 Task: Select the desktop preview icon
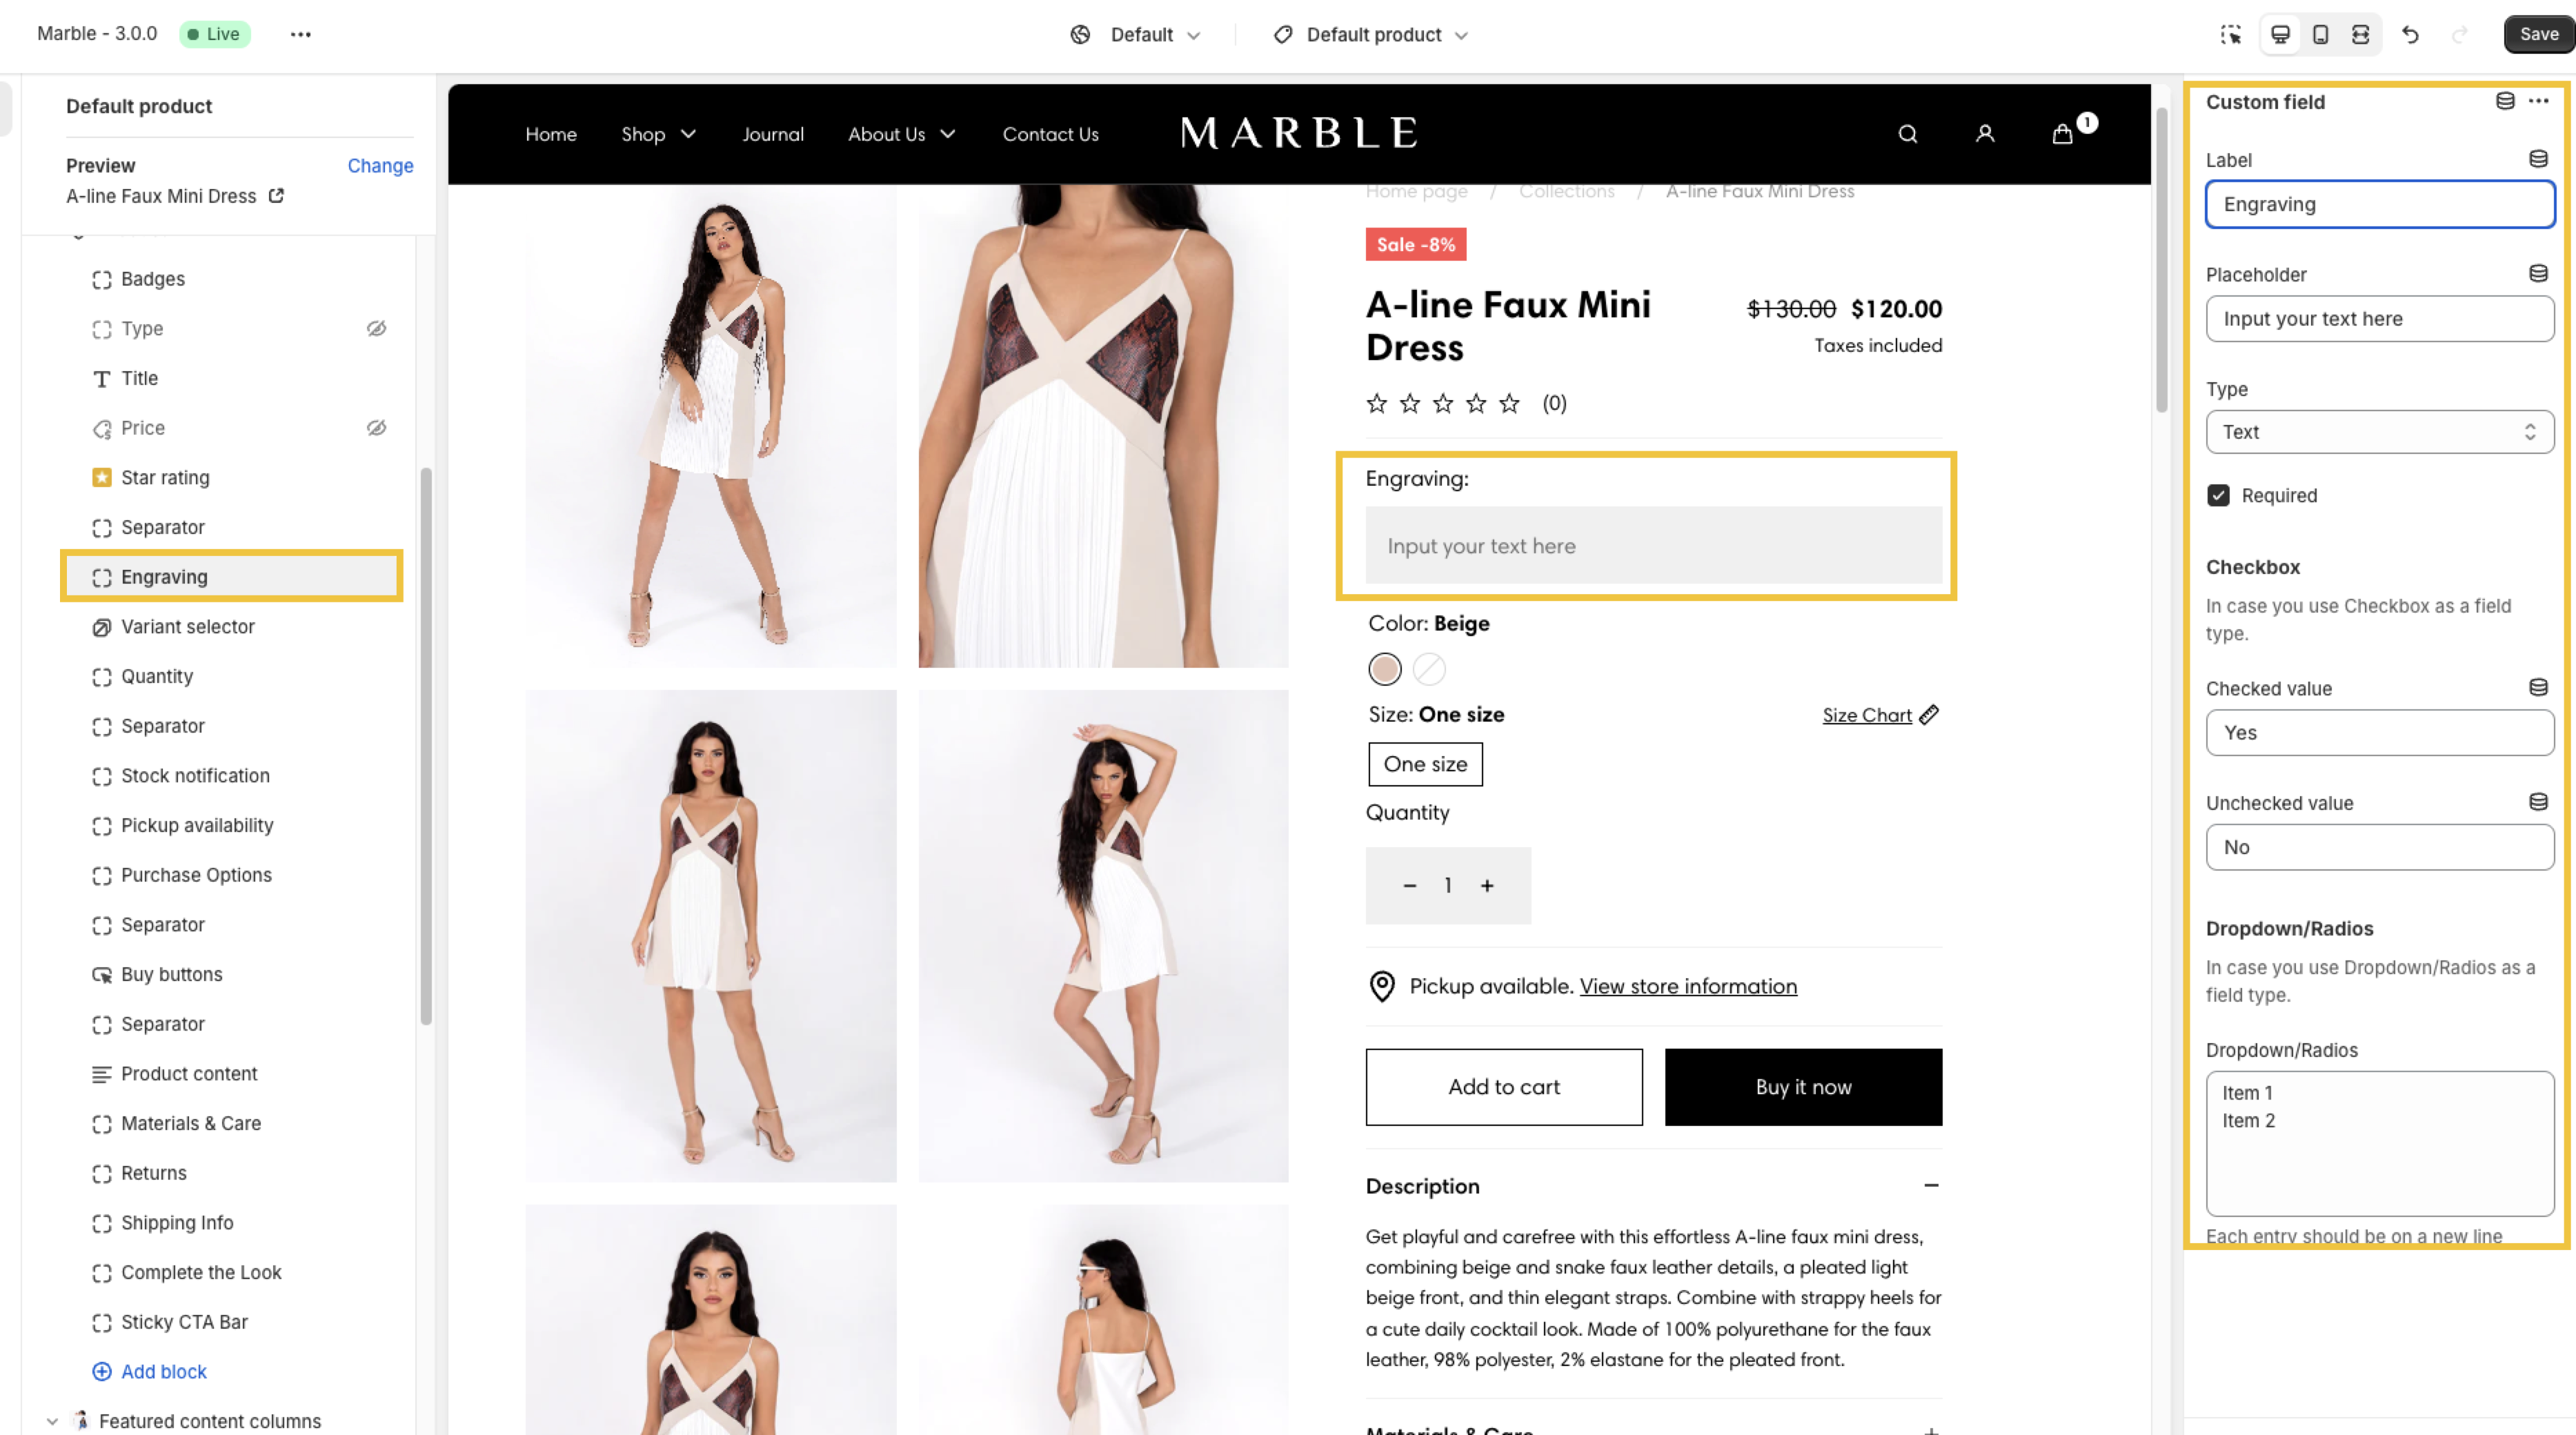point(2280,35)
